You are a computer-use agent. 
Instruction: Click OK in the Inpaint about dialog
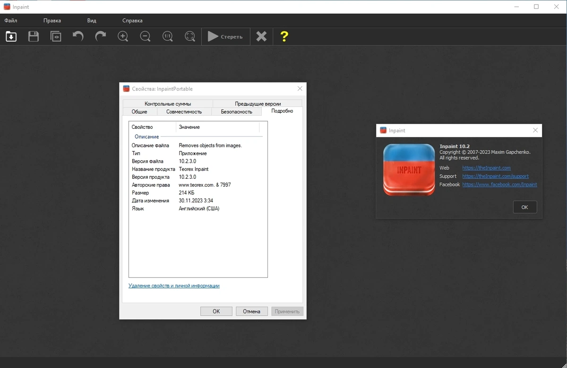524,207
